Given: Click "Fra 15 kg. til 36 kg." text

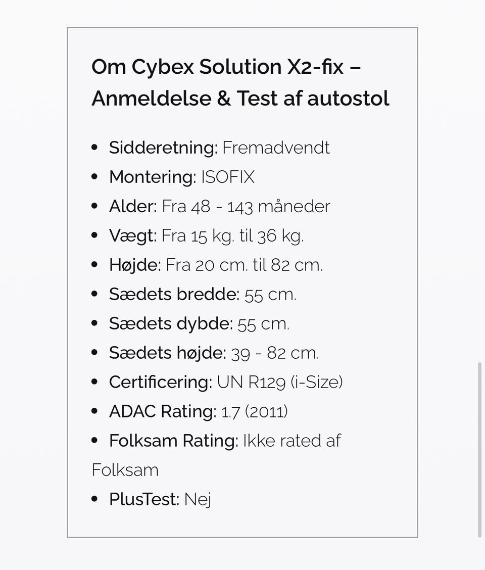Looking at the screenshot, I should coord(233,235).
